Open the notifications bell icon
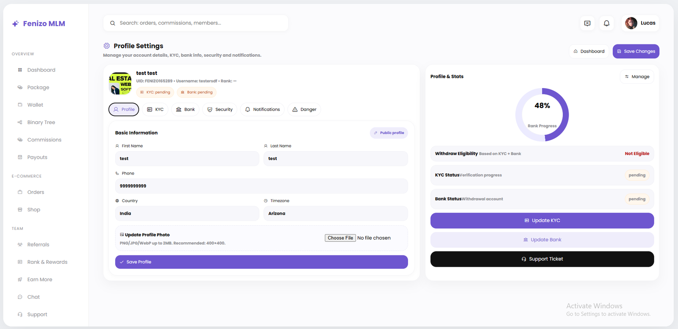The image size is (678, 329). (606, 23)
